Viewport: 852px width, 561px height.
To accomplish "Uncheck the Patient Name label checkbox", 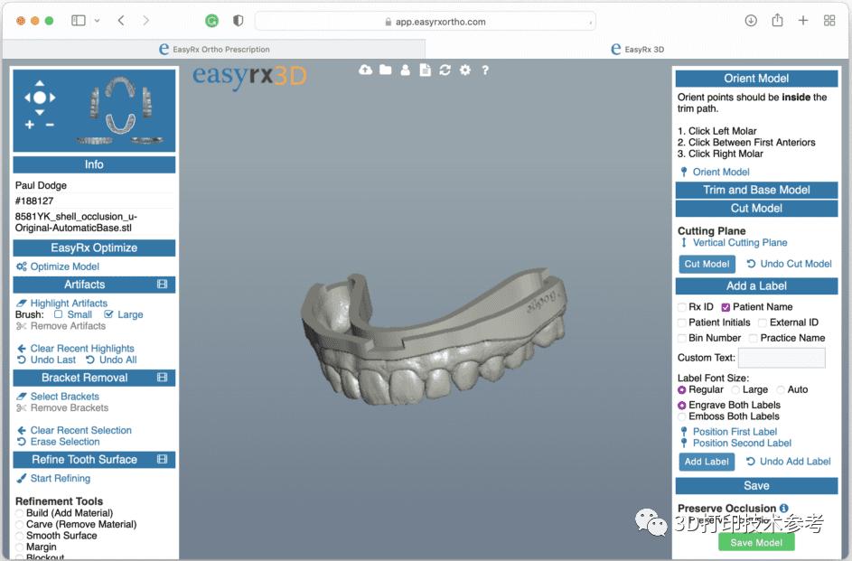I will 726,307.
